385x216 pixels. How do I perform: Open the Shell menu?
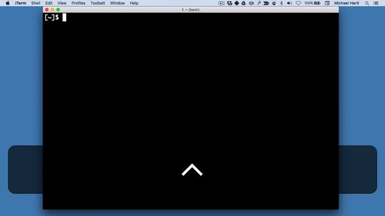pyautogui.click(x=35, y=3)
